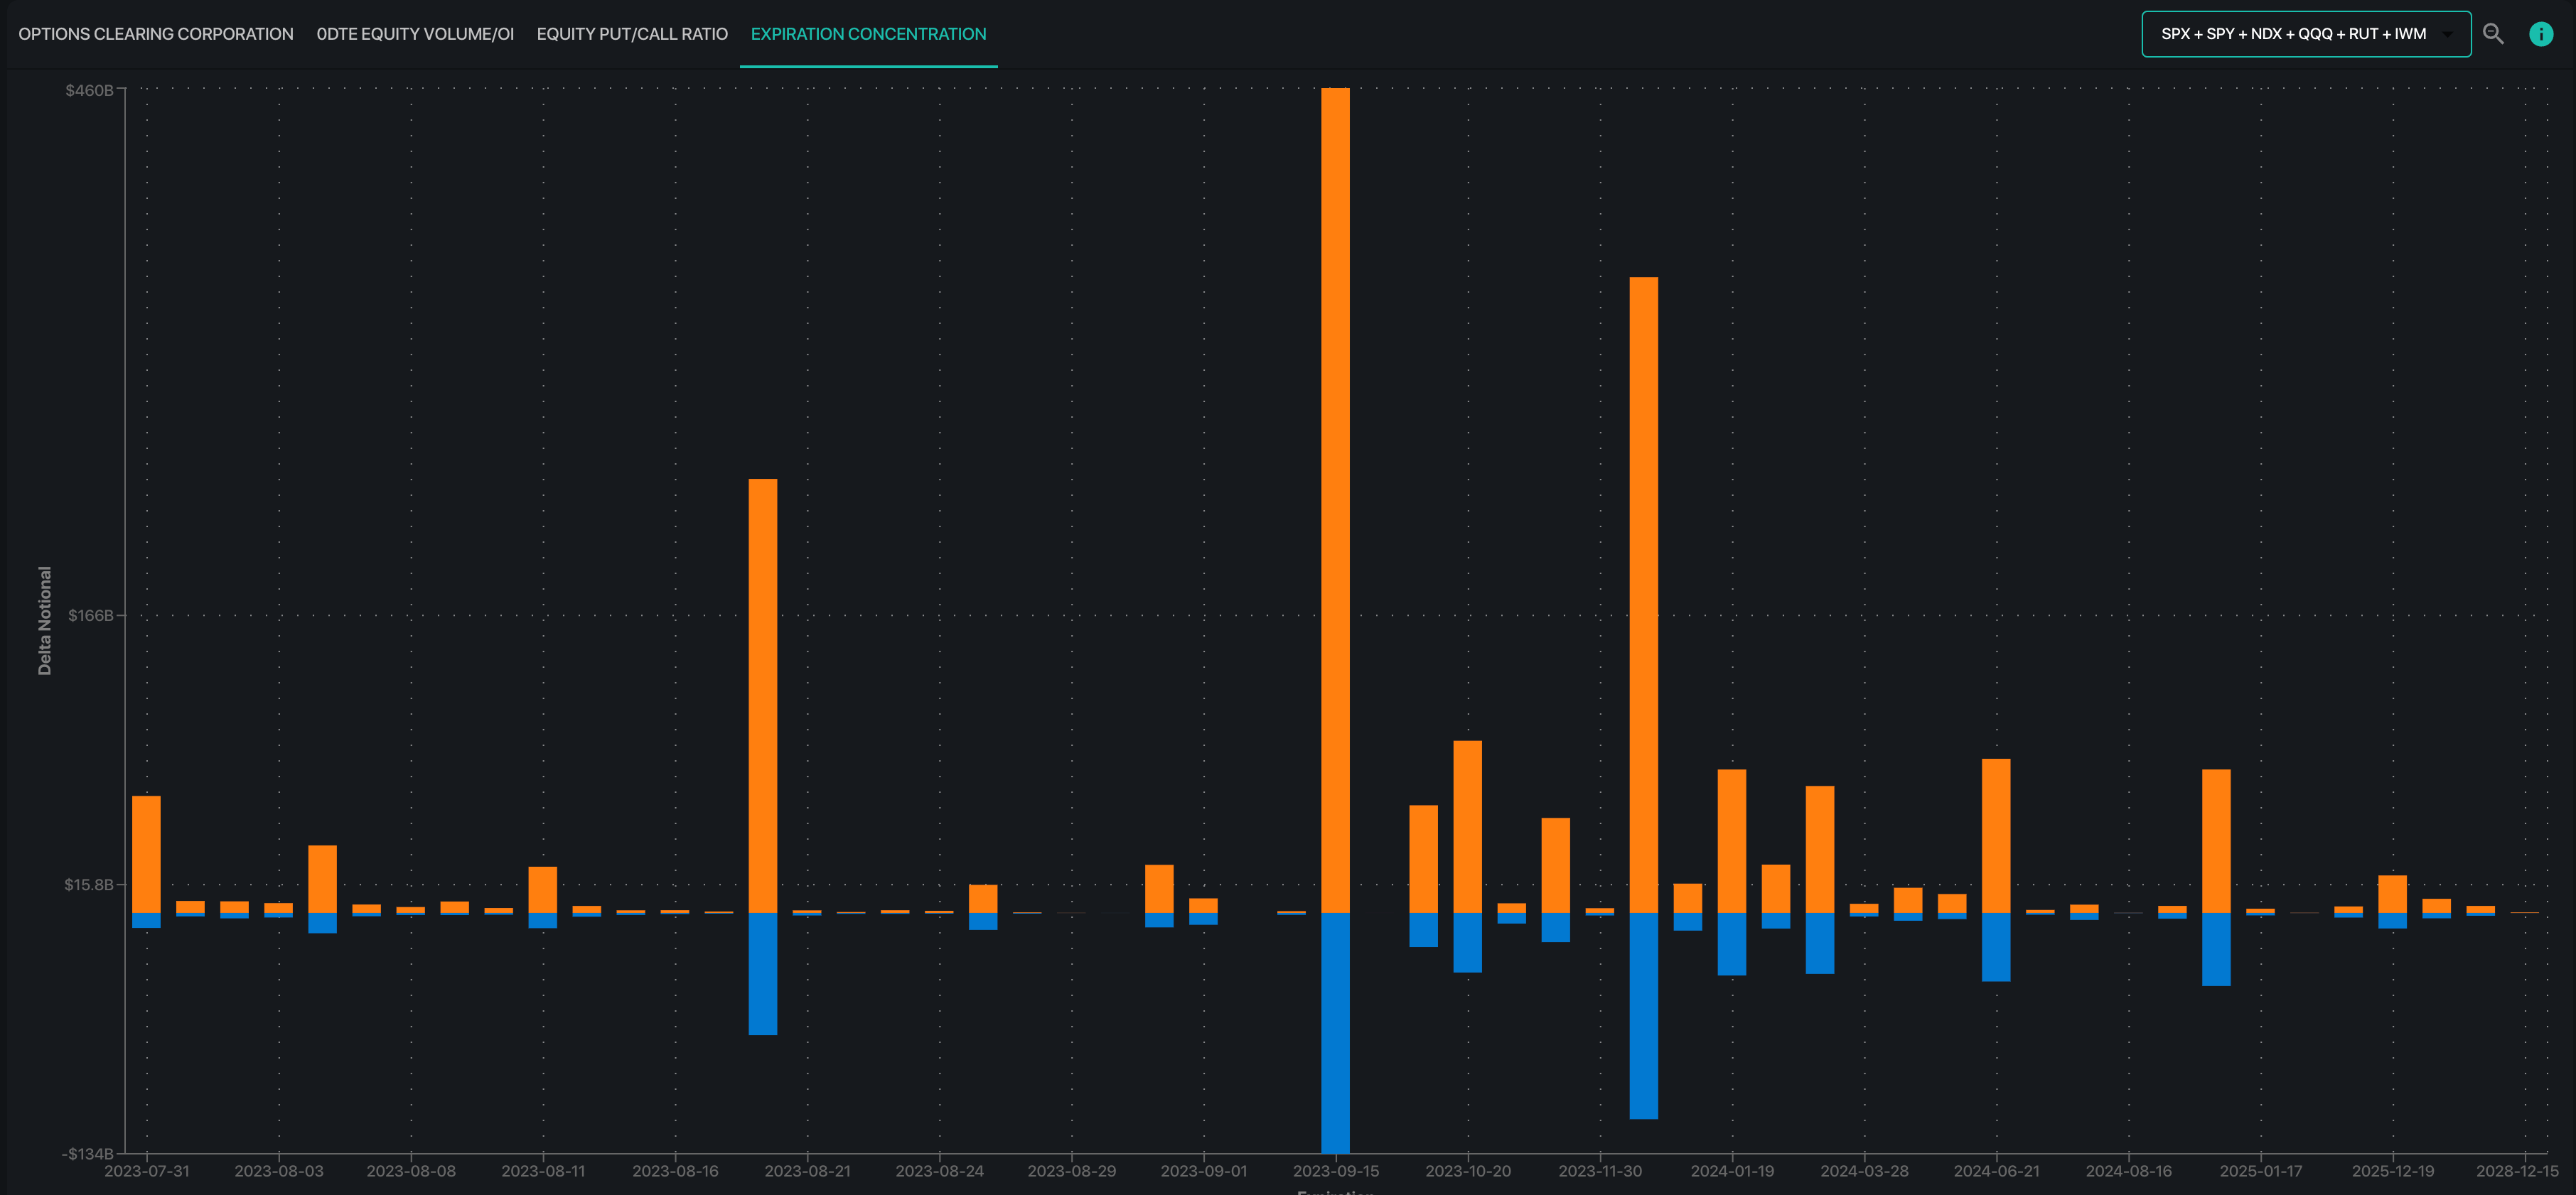Click the orange bar at 2024-01-19
2576x1195 pixels.
tap(1731, 840)
